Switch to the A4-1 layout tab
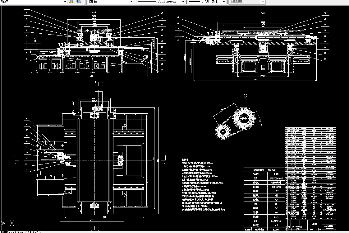Image resolution: width=349 pixels, height=233 pixels. pyautogui.click(x=13, y=232)
